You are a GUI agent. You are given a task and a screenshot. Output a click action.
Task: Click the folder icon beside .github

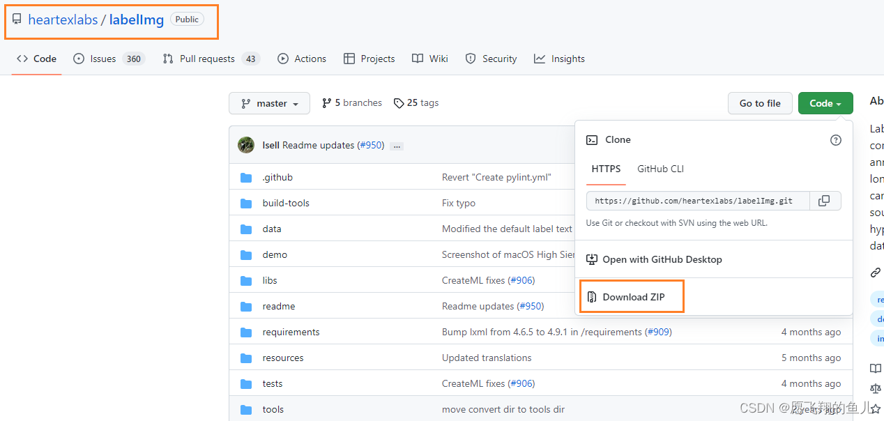pos(246,177)
